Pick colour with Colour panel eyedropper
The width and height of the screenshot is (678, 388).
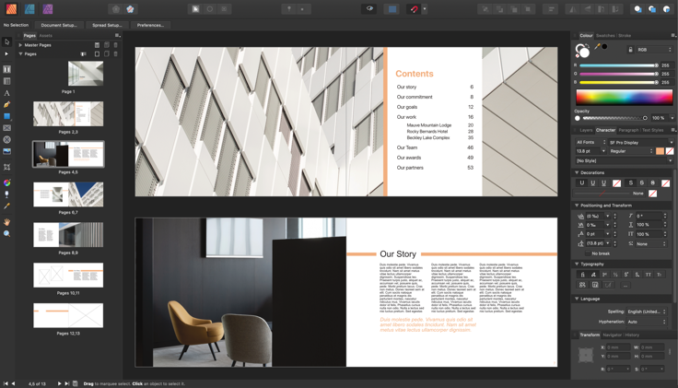pyautogui.click(x=597, y=47)
